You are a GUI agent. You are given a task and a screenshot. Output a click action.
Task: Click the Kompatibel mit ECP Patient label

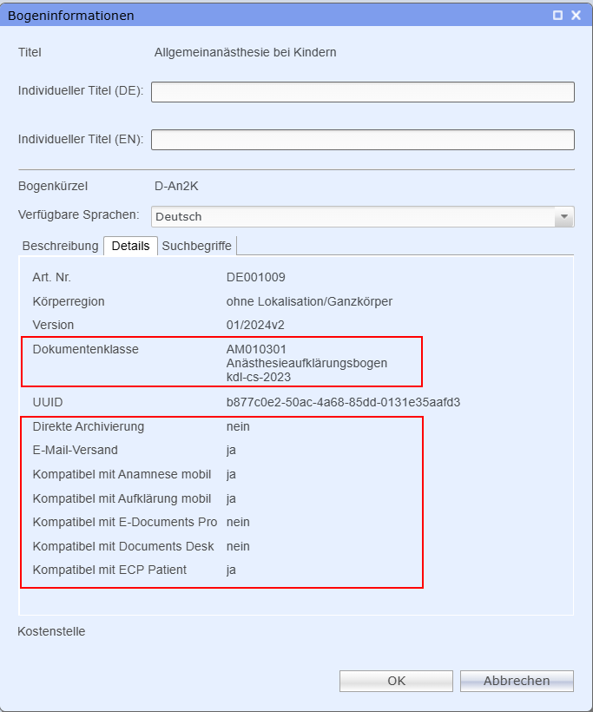[x=109, y=570]
